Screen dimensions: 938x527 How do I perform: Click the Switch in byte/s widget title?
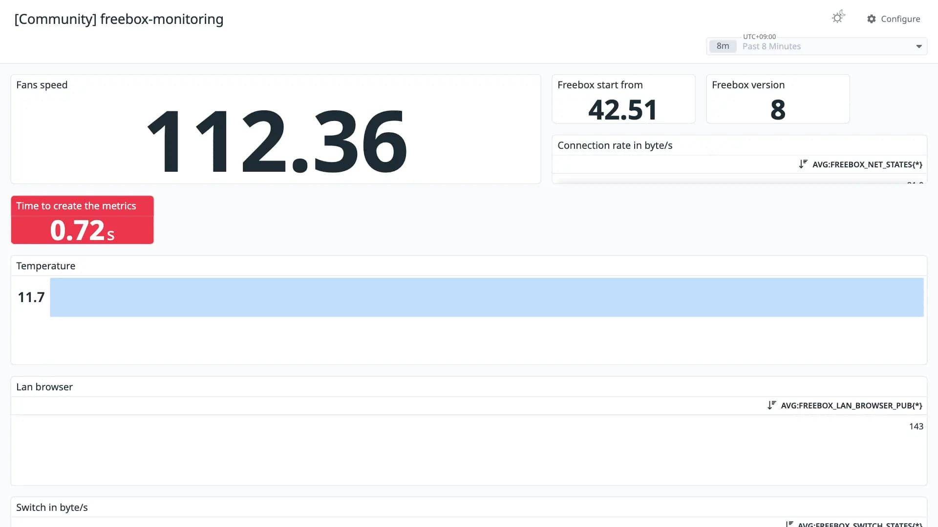coord(52,507)
